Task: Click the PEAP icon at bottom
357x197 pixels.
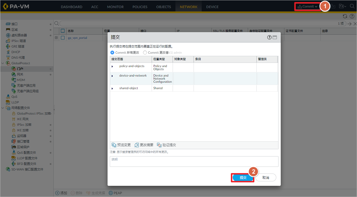Action: point(111,193)
